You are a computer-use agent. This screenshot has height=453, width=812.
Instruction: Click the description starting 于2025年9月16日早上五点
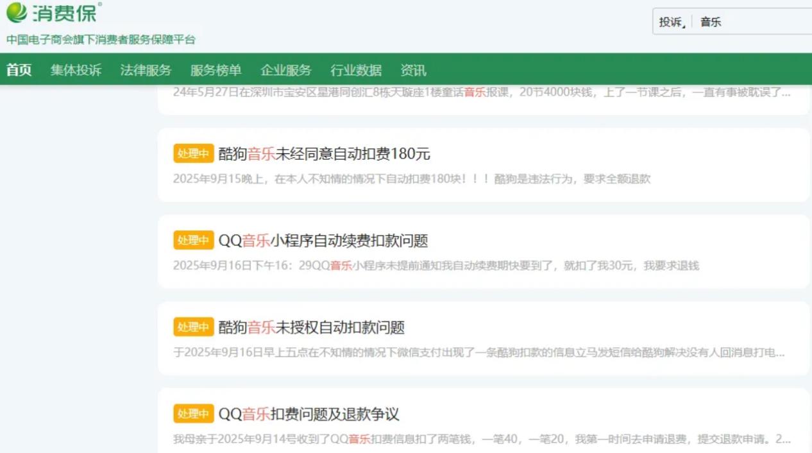(479, 352)
